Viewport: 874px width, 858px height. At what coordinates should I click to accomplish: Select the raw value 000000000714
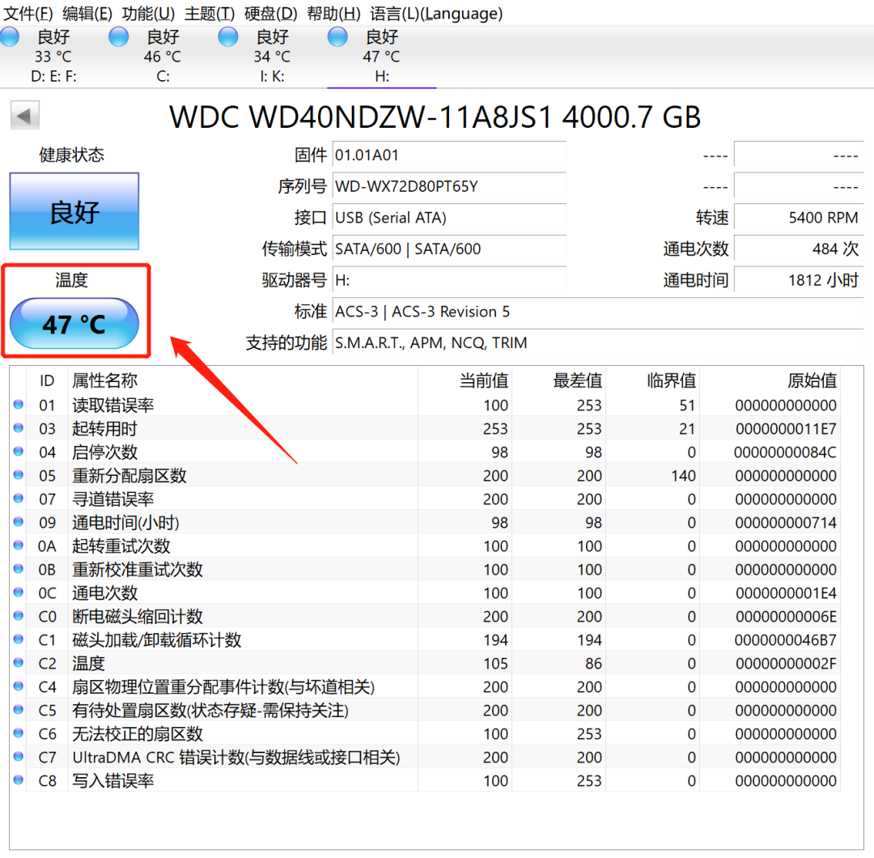point(786,522)
